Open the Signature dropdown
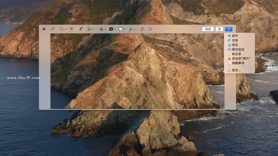Image resolution: width=278 pixels, height=156 pixels. (x=91, y=29)
